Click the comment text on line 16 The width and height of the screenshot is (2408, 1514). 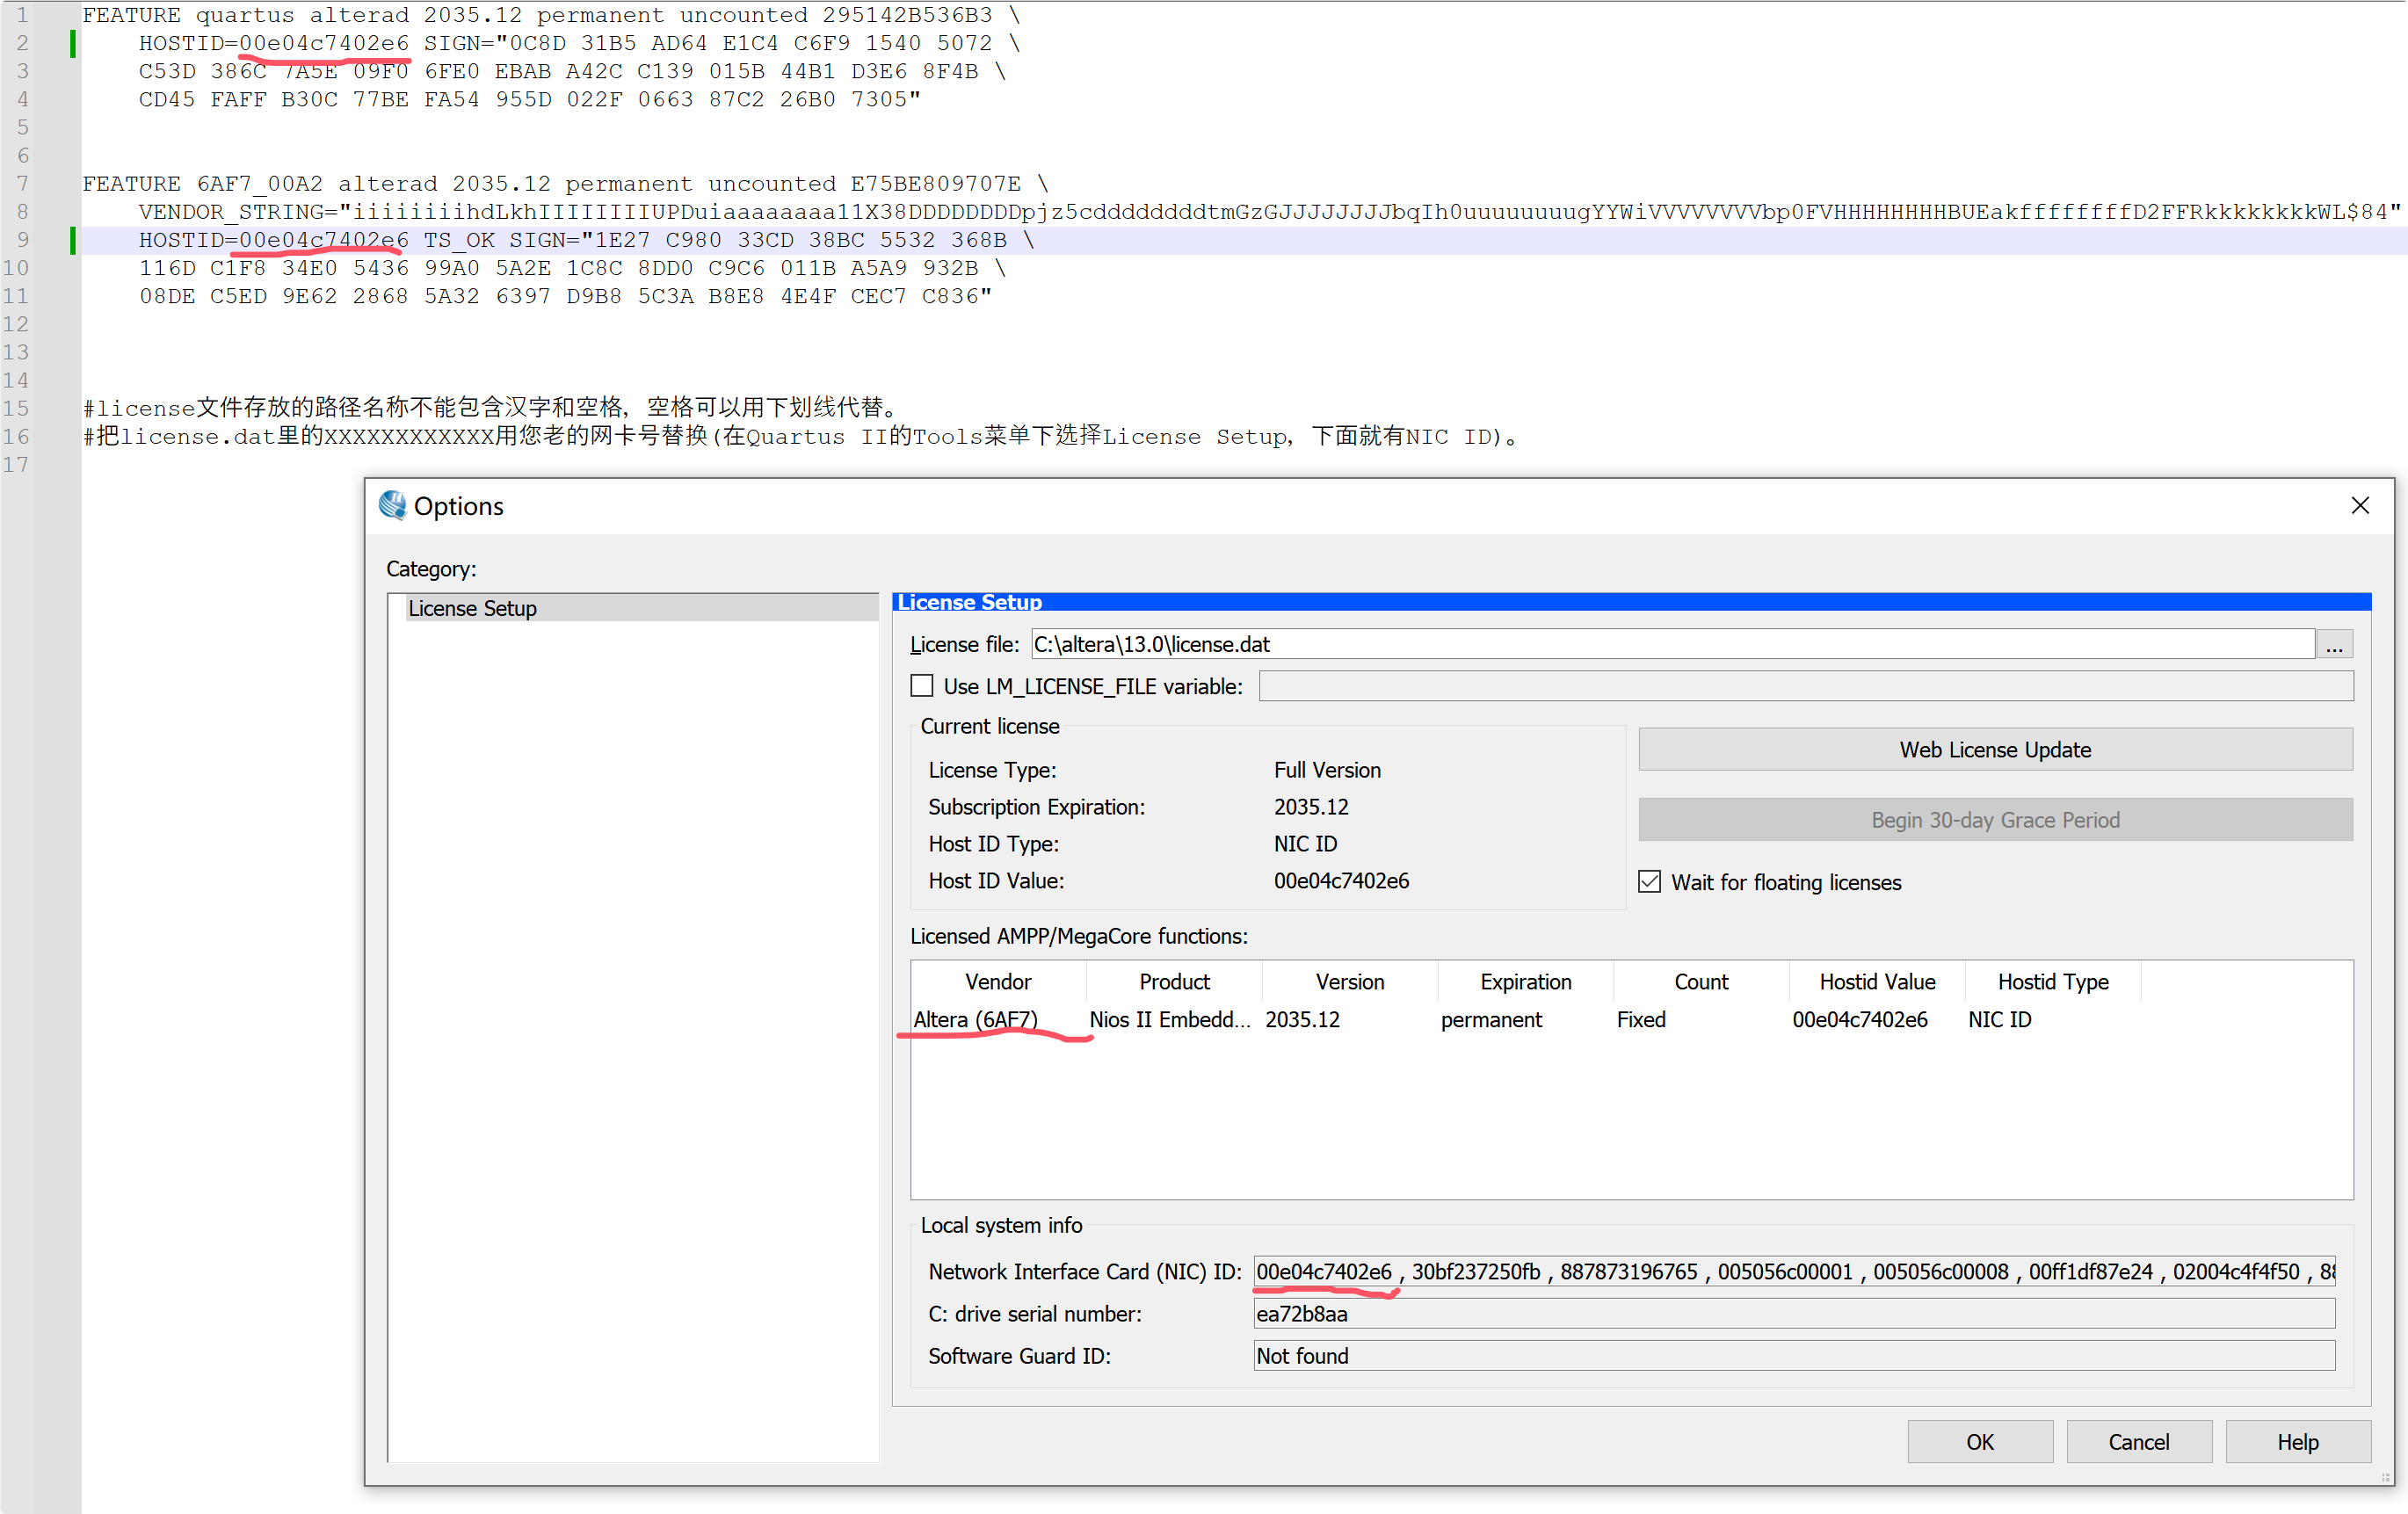click(x=800, y=436)
